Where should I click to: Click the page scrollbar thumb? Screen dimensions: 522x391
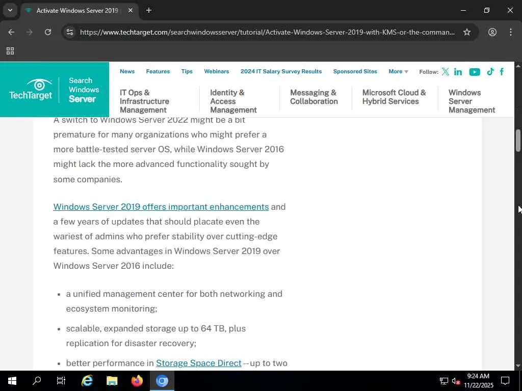(x=518, y=141)
